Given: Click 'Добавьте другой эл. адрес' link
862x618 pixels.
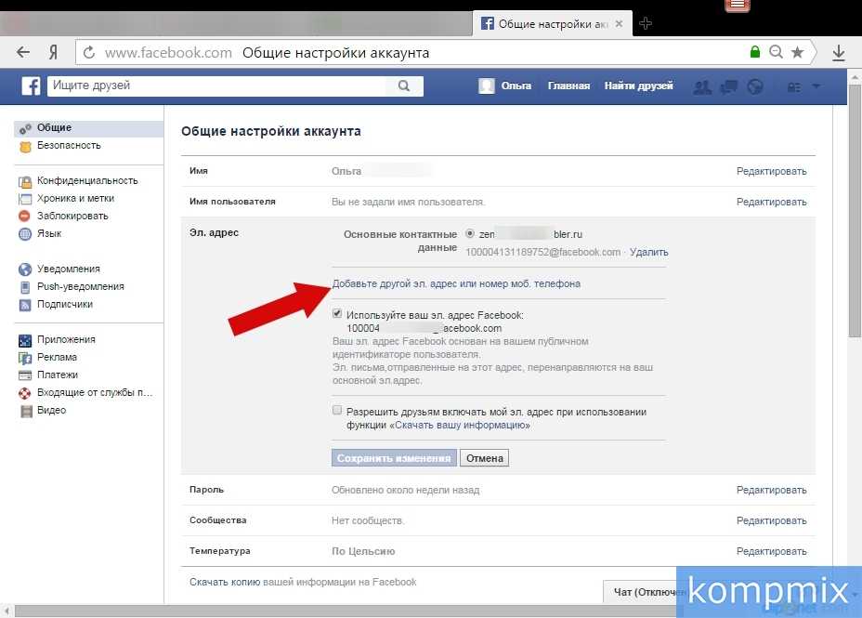Looking at the screenshot, I should [x=456, y=283].
